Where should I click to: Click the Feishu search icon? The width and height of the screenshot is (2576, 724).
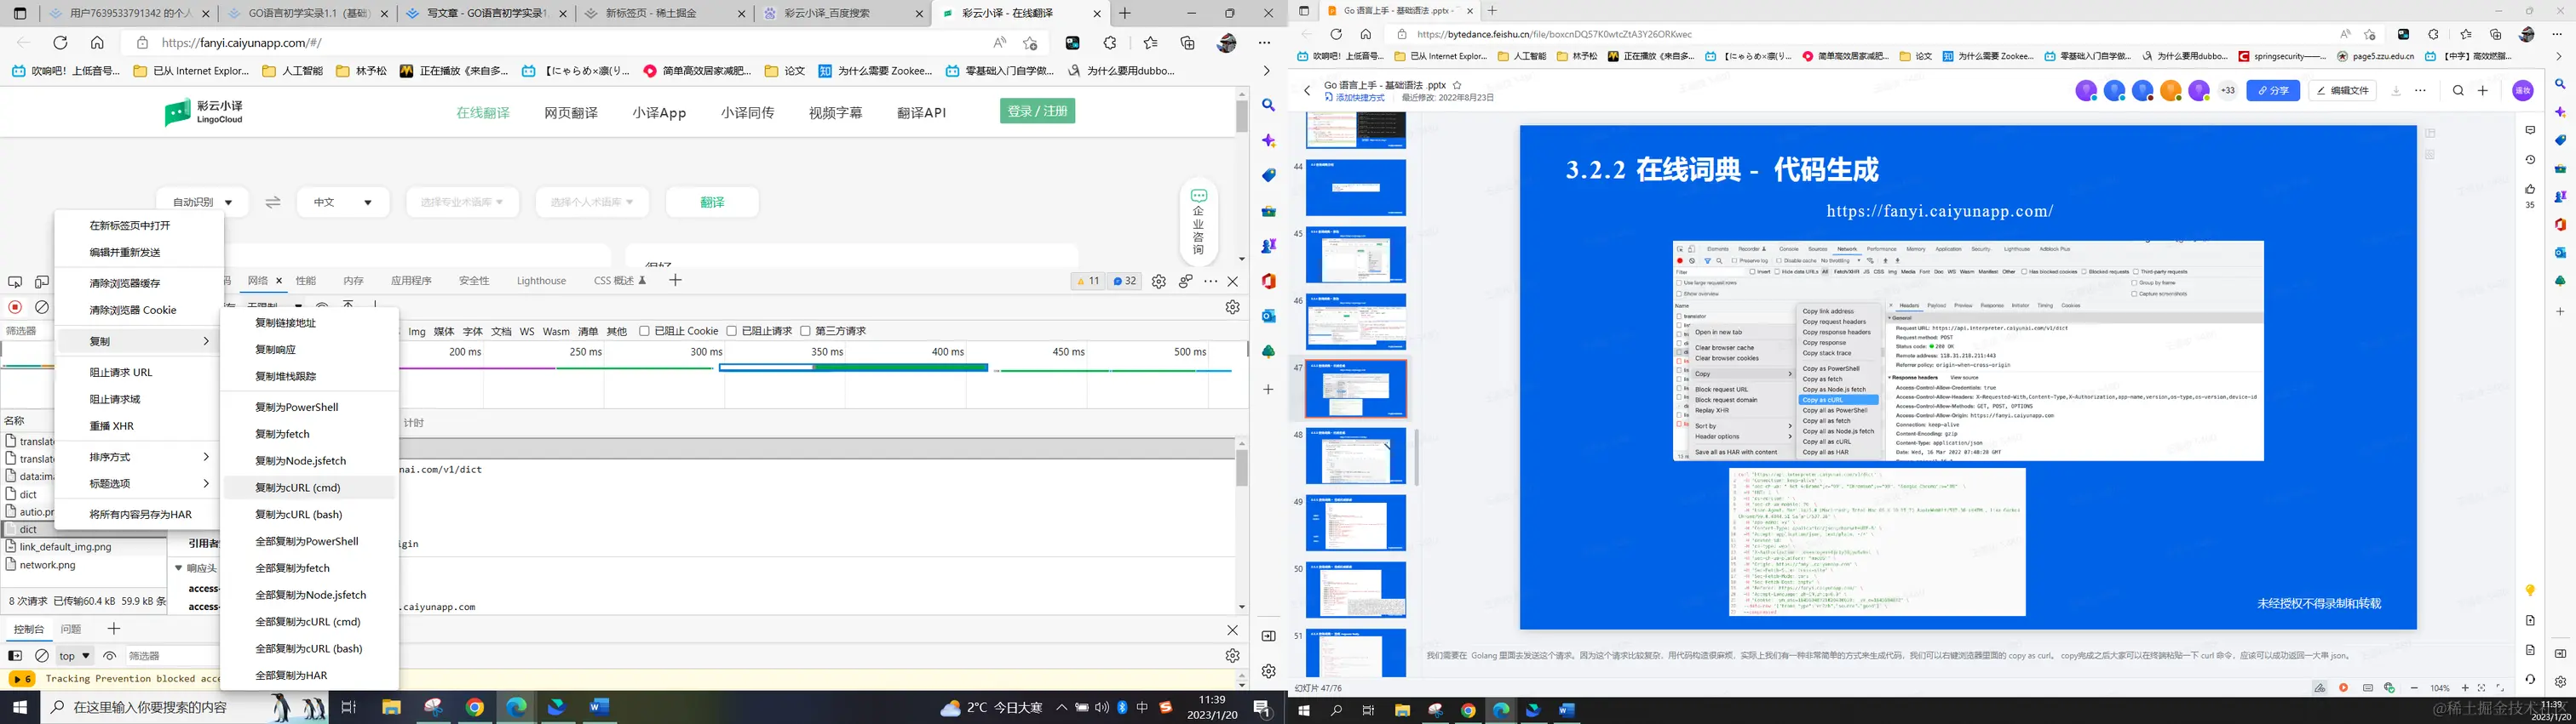pyautogui.click(x=2458, y=91)
